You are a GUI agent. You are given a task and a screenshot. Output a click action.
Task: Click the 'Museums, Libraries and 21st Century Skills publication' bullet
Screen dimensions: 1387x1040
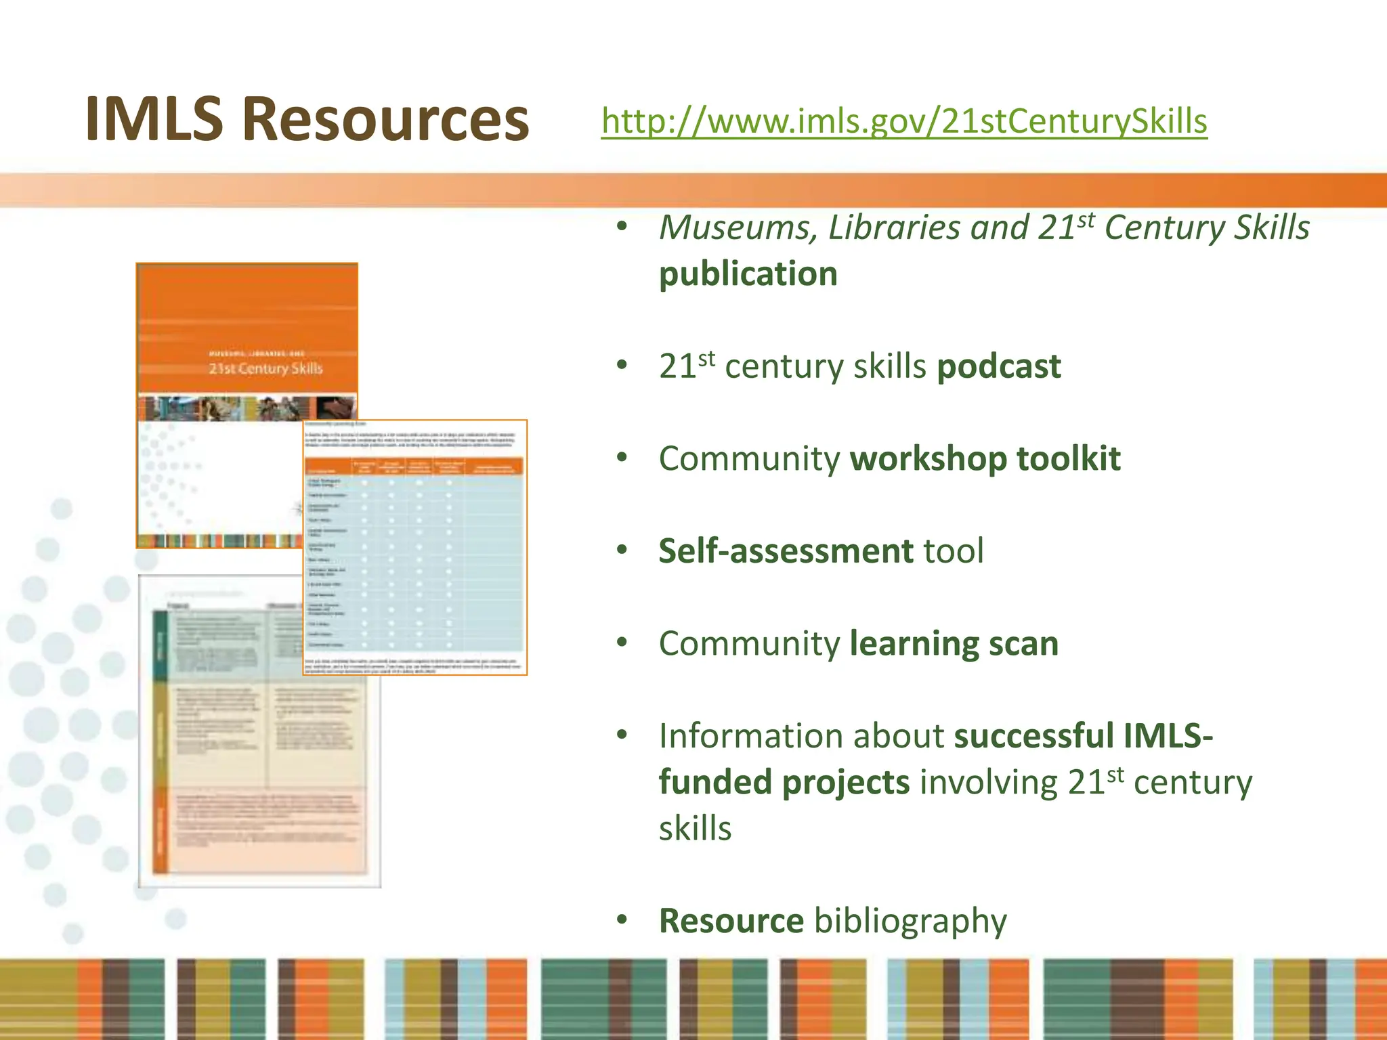pos(984,250)
